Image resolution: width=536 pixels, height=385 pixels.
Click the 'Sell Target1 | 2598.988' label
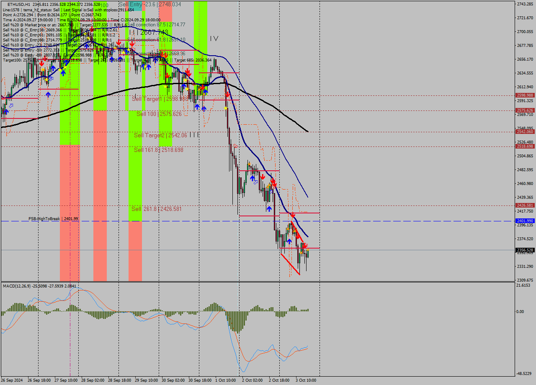click(x=160, y=99)
